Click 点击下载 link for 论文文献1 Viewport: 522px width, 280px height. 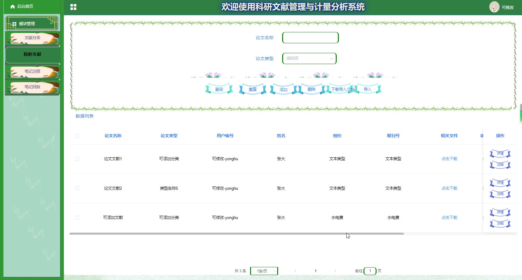click(449, 159)
